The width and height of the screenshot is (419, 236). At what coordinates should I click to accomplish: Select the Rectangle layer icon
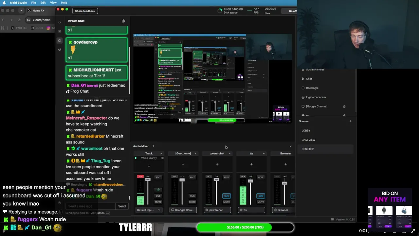[303, 88]
